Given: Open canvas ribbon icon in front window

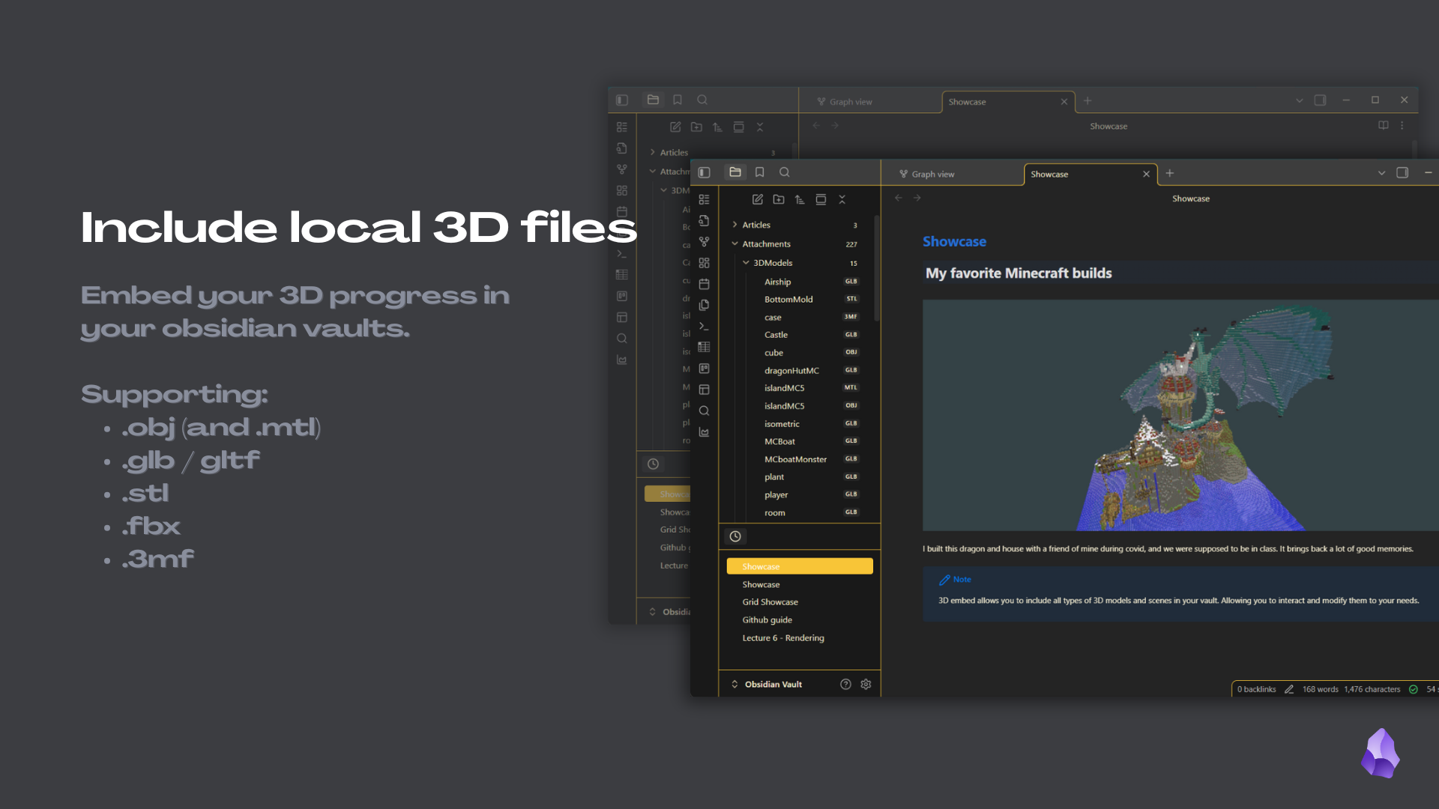Looking at the screenshot, I should (x=704, y=263).
